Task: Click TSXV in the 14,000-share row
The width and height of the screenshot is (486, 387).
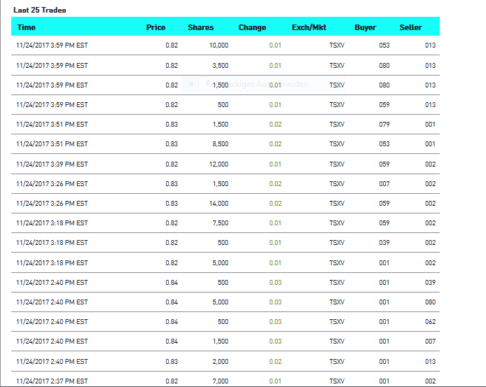Action: click(x=337, y=204)
